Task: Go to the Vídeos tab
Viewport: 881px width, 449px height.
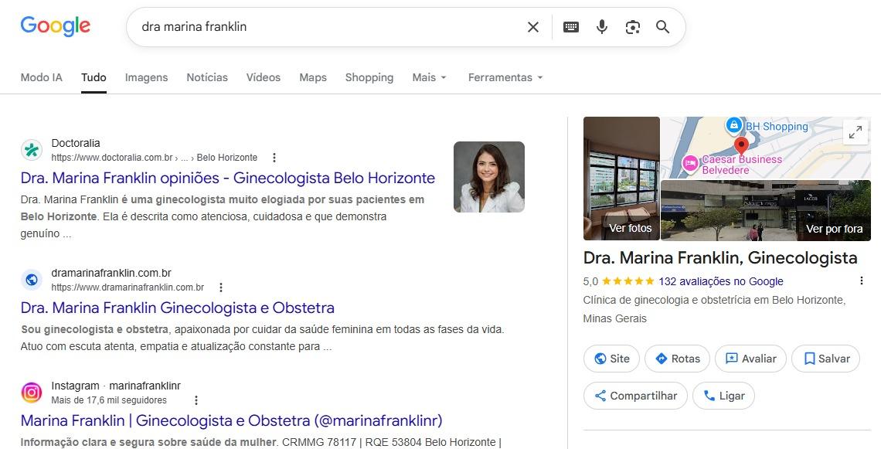Action: (264, 77)
